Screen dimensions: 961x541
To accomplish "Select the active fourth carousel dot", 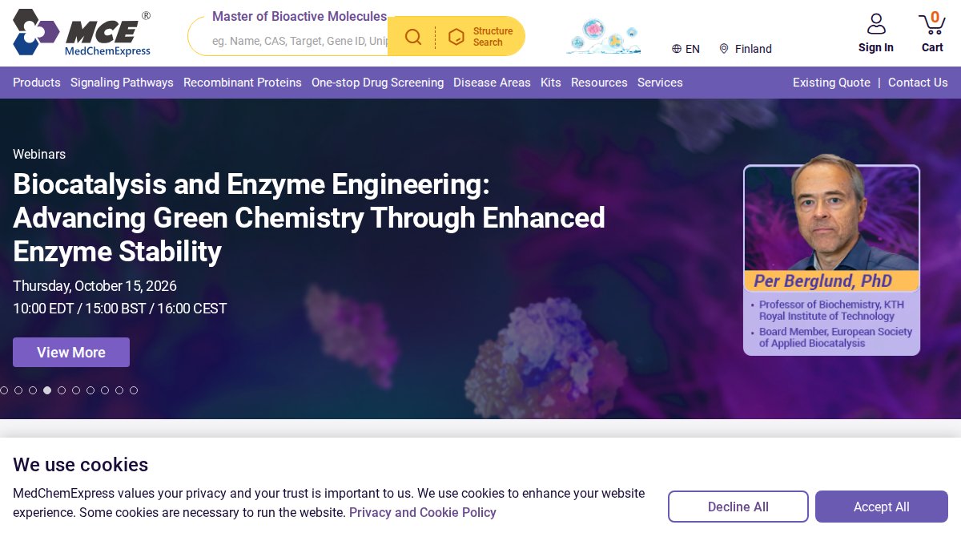I will coord(47,390).
